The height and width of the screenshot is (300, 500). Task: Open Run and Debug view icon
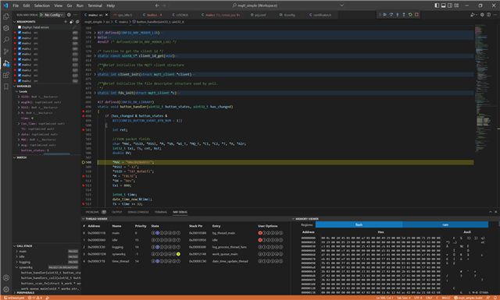6,63
